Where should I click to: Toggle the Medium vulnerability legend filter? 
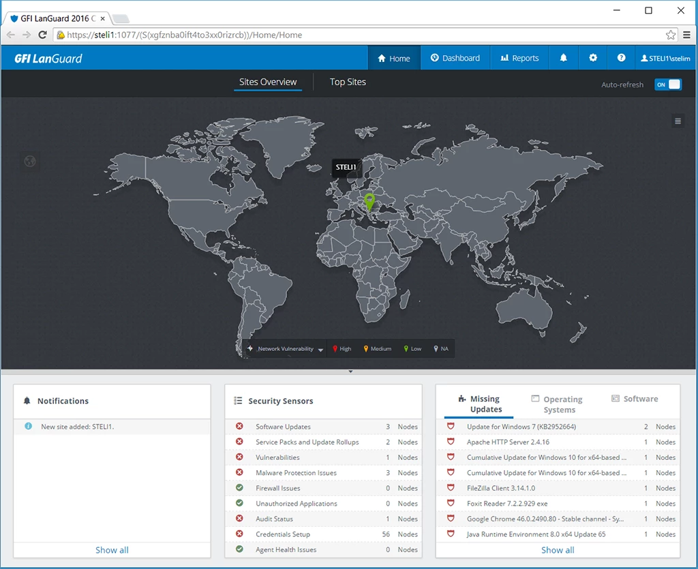[x=377, y=349]
